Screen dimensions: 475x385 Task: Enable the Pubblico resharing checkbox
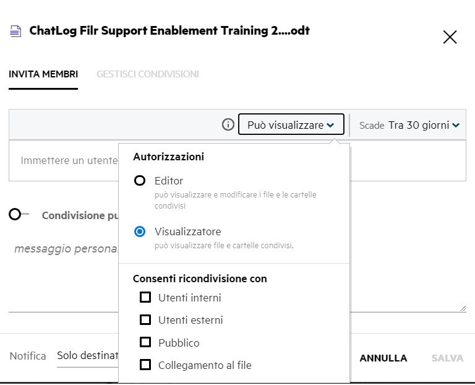145,342
